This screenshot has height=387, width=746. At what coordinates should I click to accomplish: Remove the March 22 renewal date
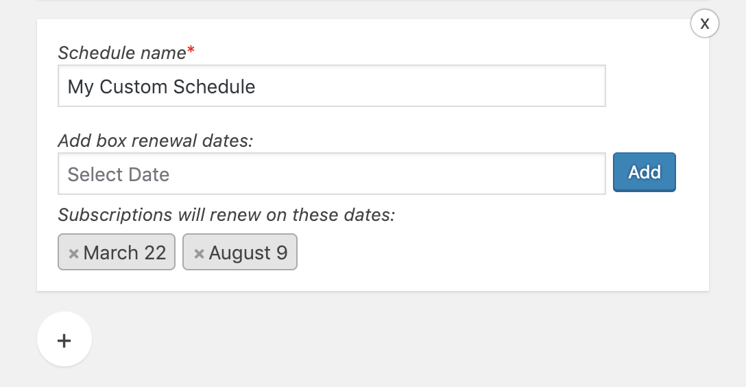tap(73, 253)
